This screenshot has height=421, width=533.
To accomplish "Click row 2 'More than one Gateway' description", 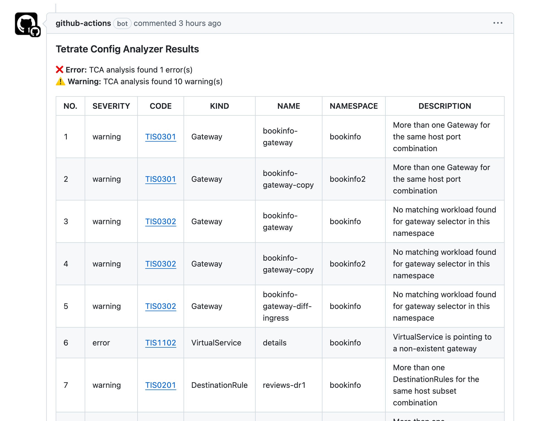I will [x=441, y=179].
